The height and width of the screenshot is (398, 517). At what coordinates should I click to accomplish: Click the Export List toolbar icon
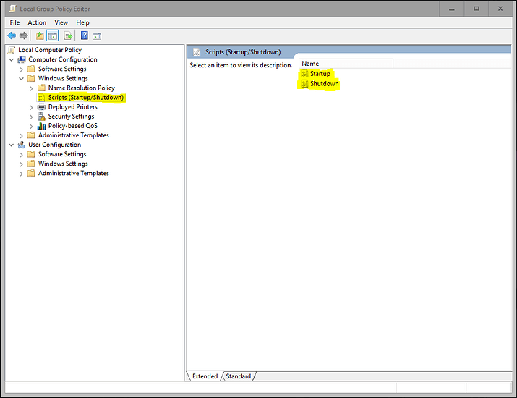click(x=68, y=35)
